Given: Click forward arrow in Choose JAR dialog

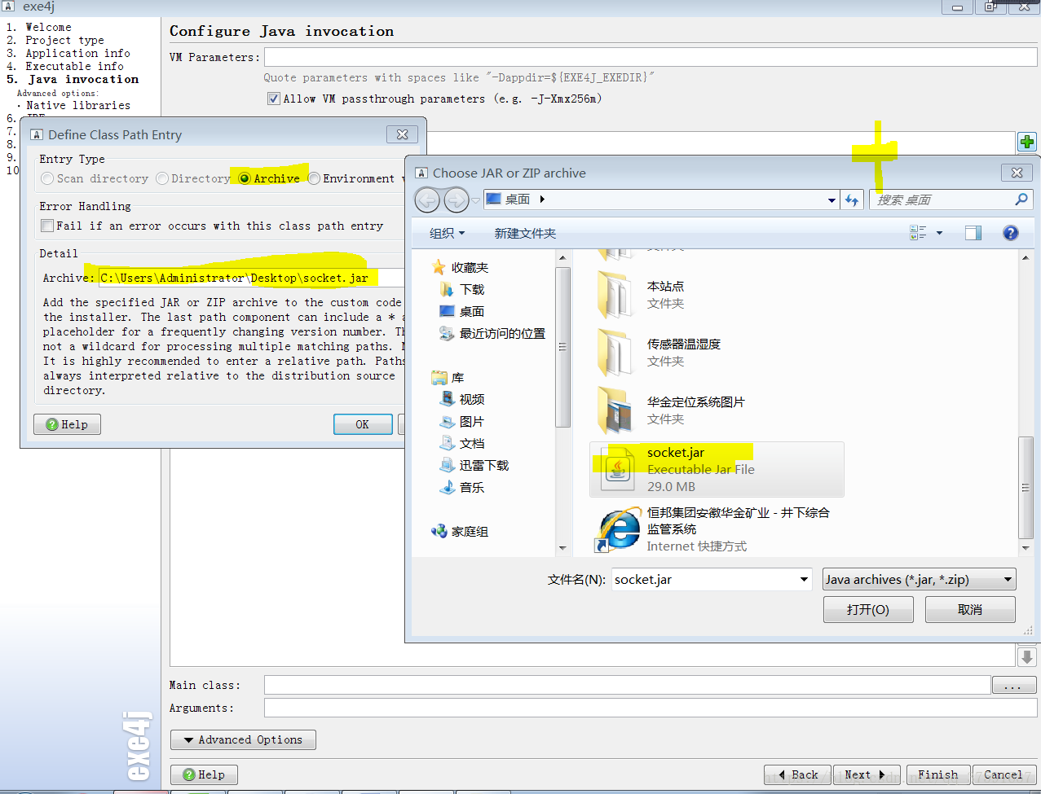Looking at the screenshot, I should coord(456,200).
